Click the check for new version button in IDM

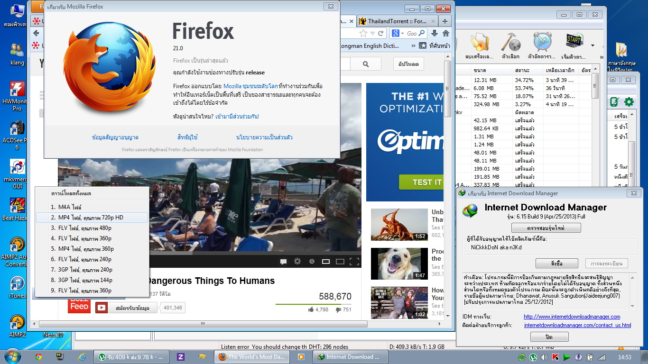546,228
